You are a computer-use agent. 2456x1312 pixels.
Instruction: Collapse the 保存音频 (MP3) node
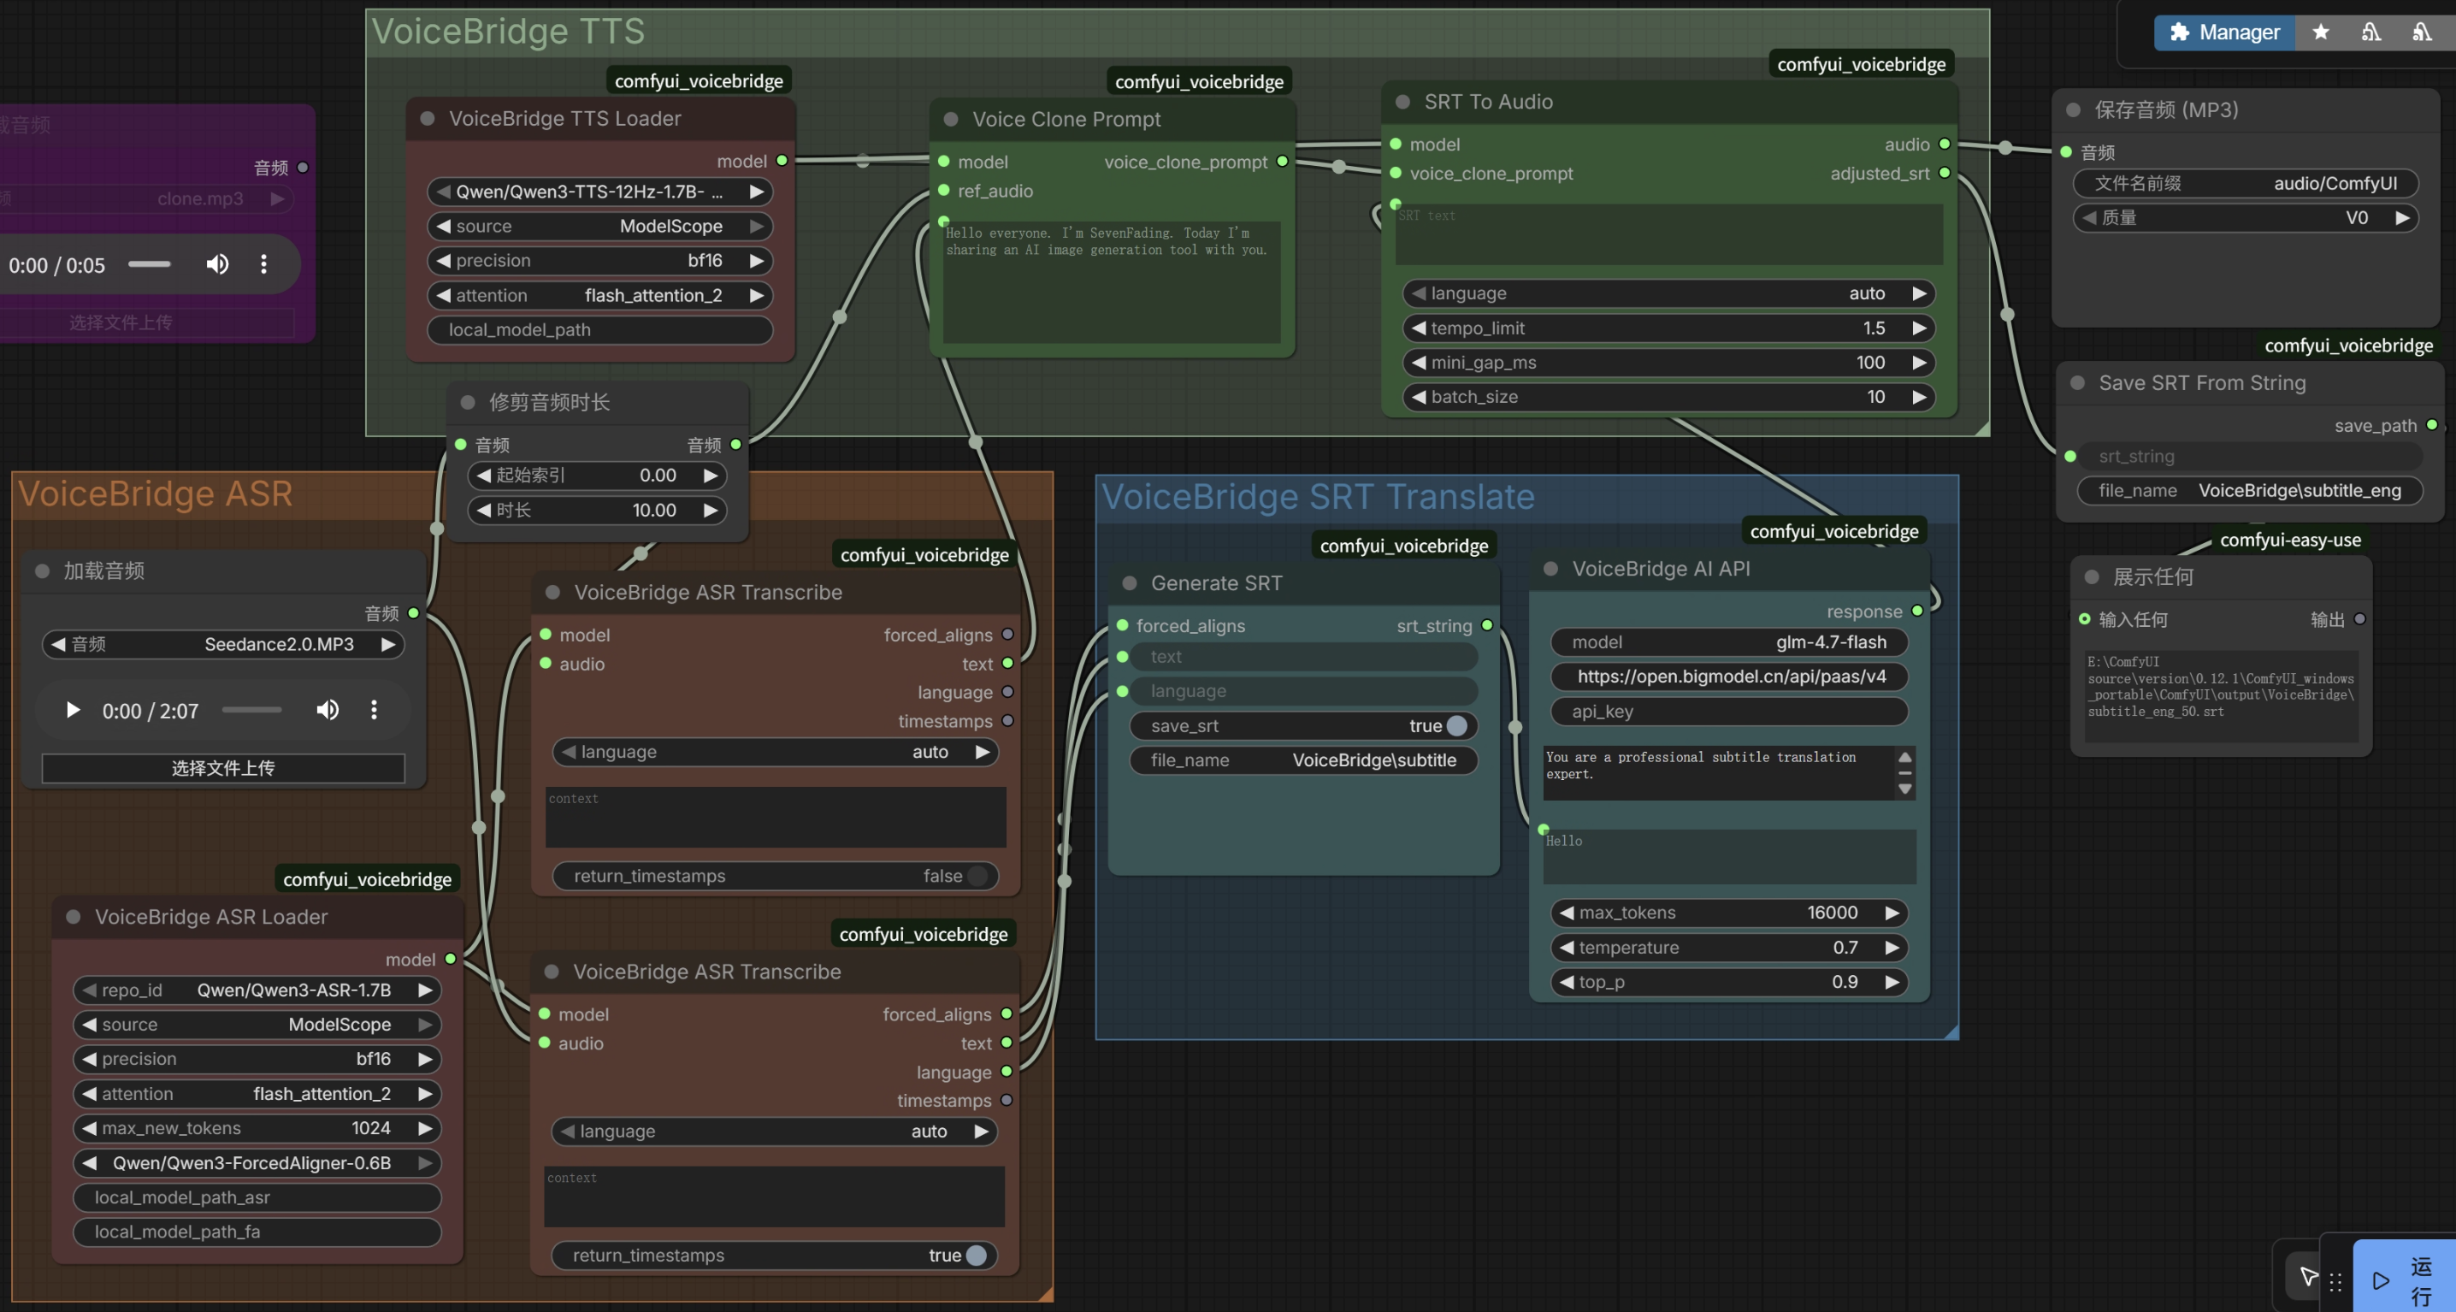(2073, 110)
